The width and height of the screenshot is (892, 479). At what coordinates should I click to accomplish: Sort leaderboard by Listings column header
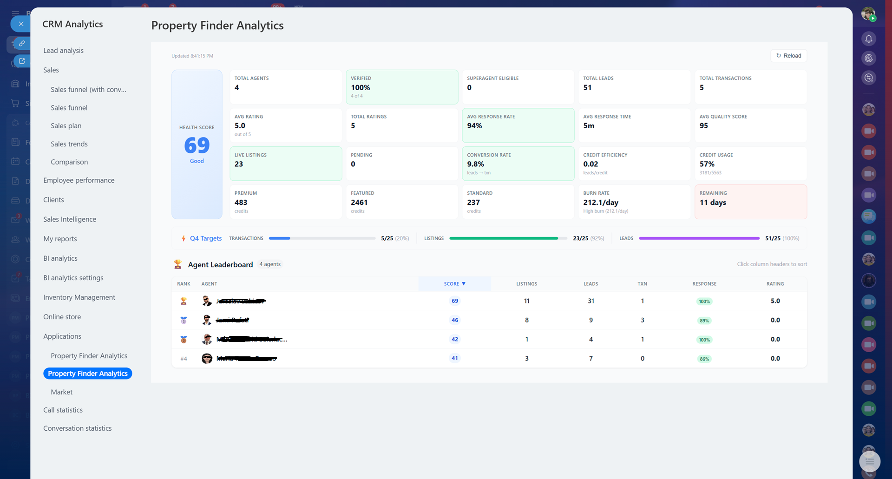(x=526, y=284)
